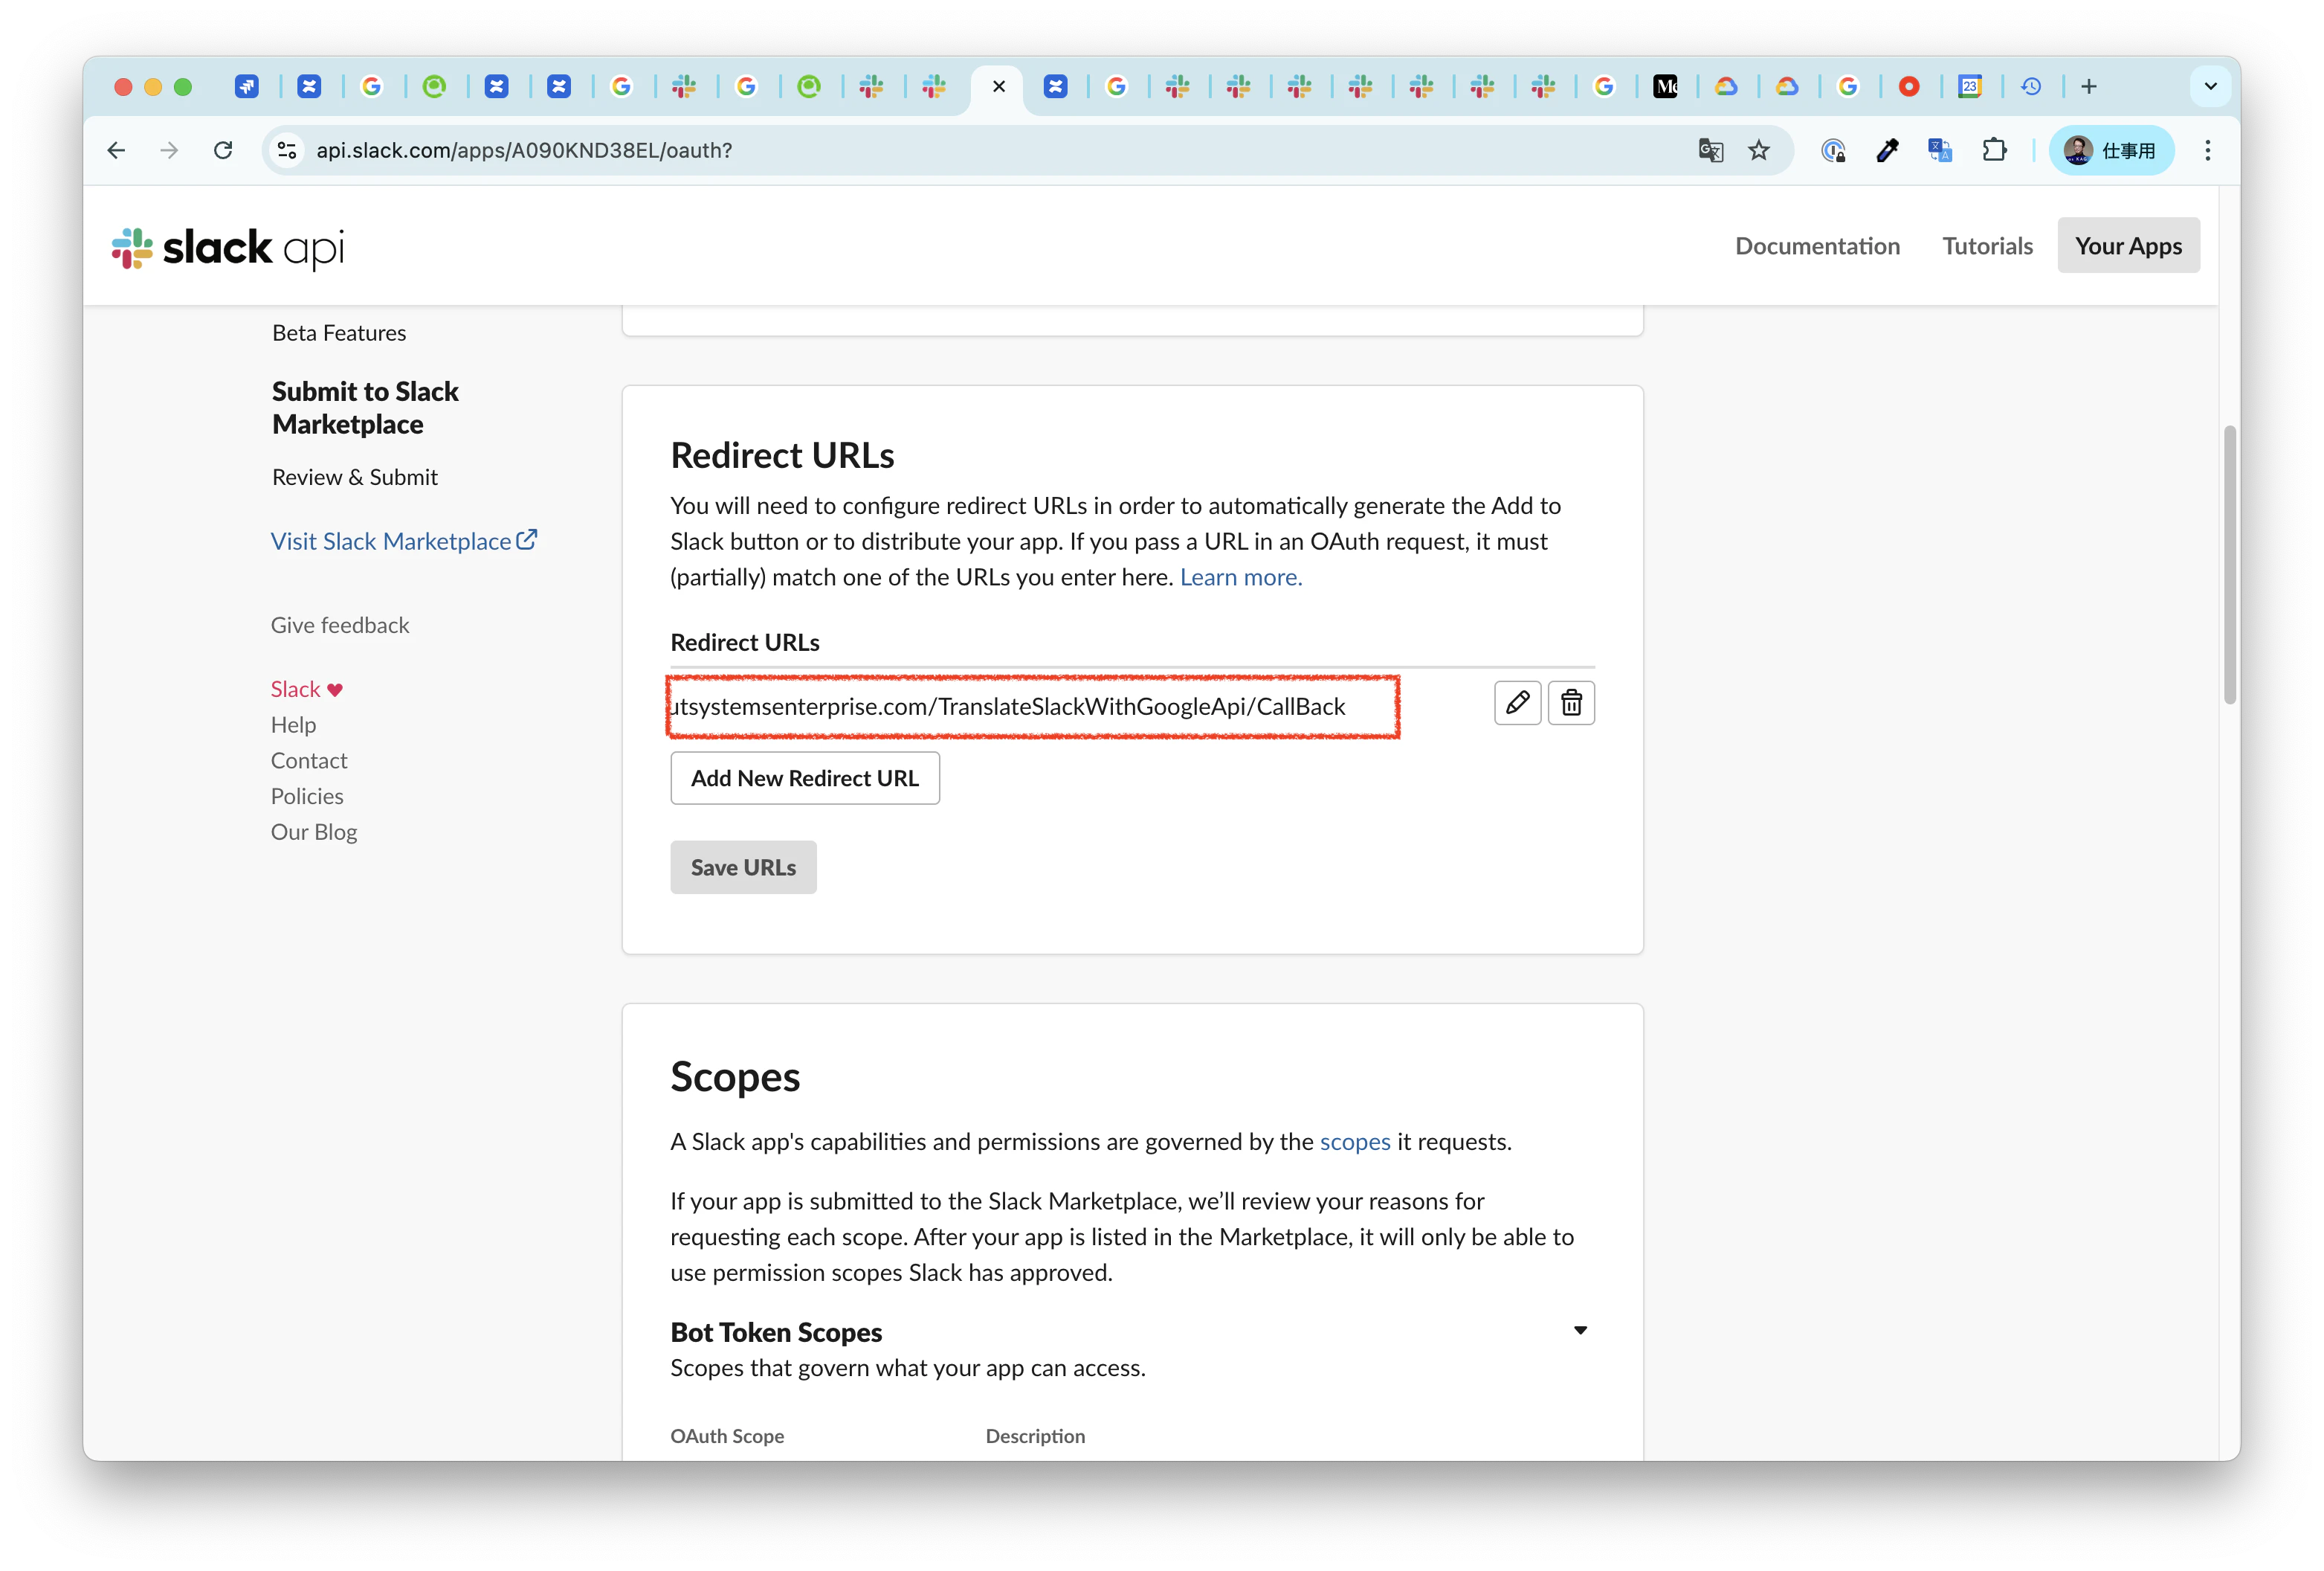Select Beta Features in the sidebar
This screenshot has height=1571, width=2324.
(x=339, y=332)
